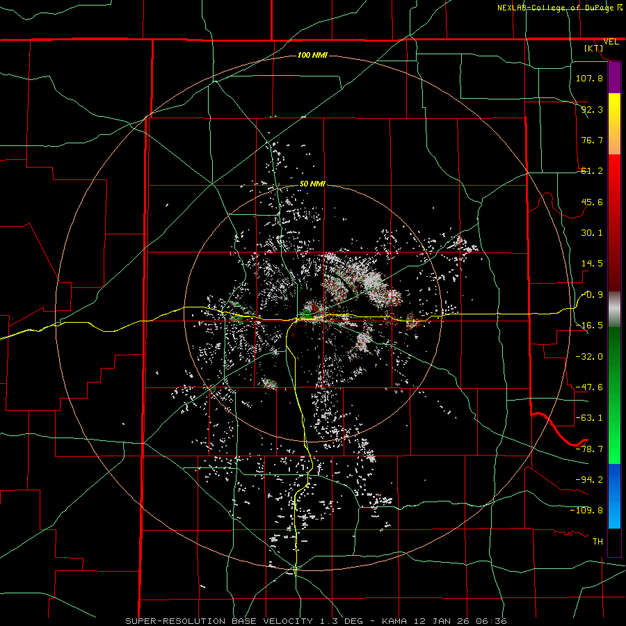Select the -63.1 legend value
The image size is (626, 626).
[x=589, y=418]
